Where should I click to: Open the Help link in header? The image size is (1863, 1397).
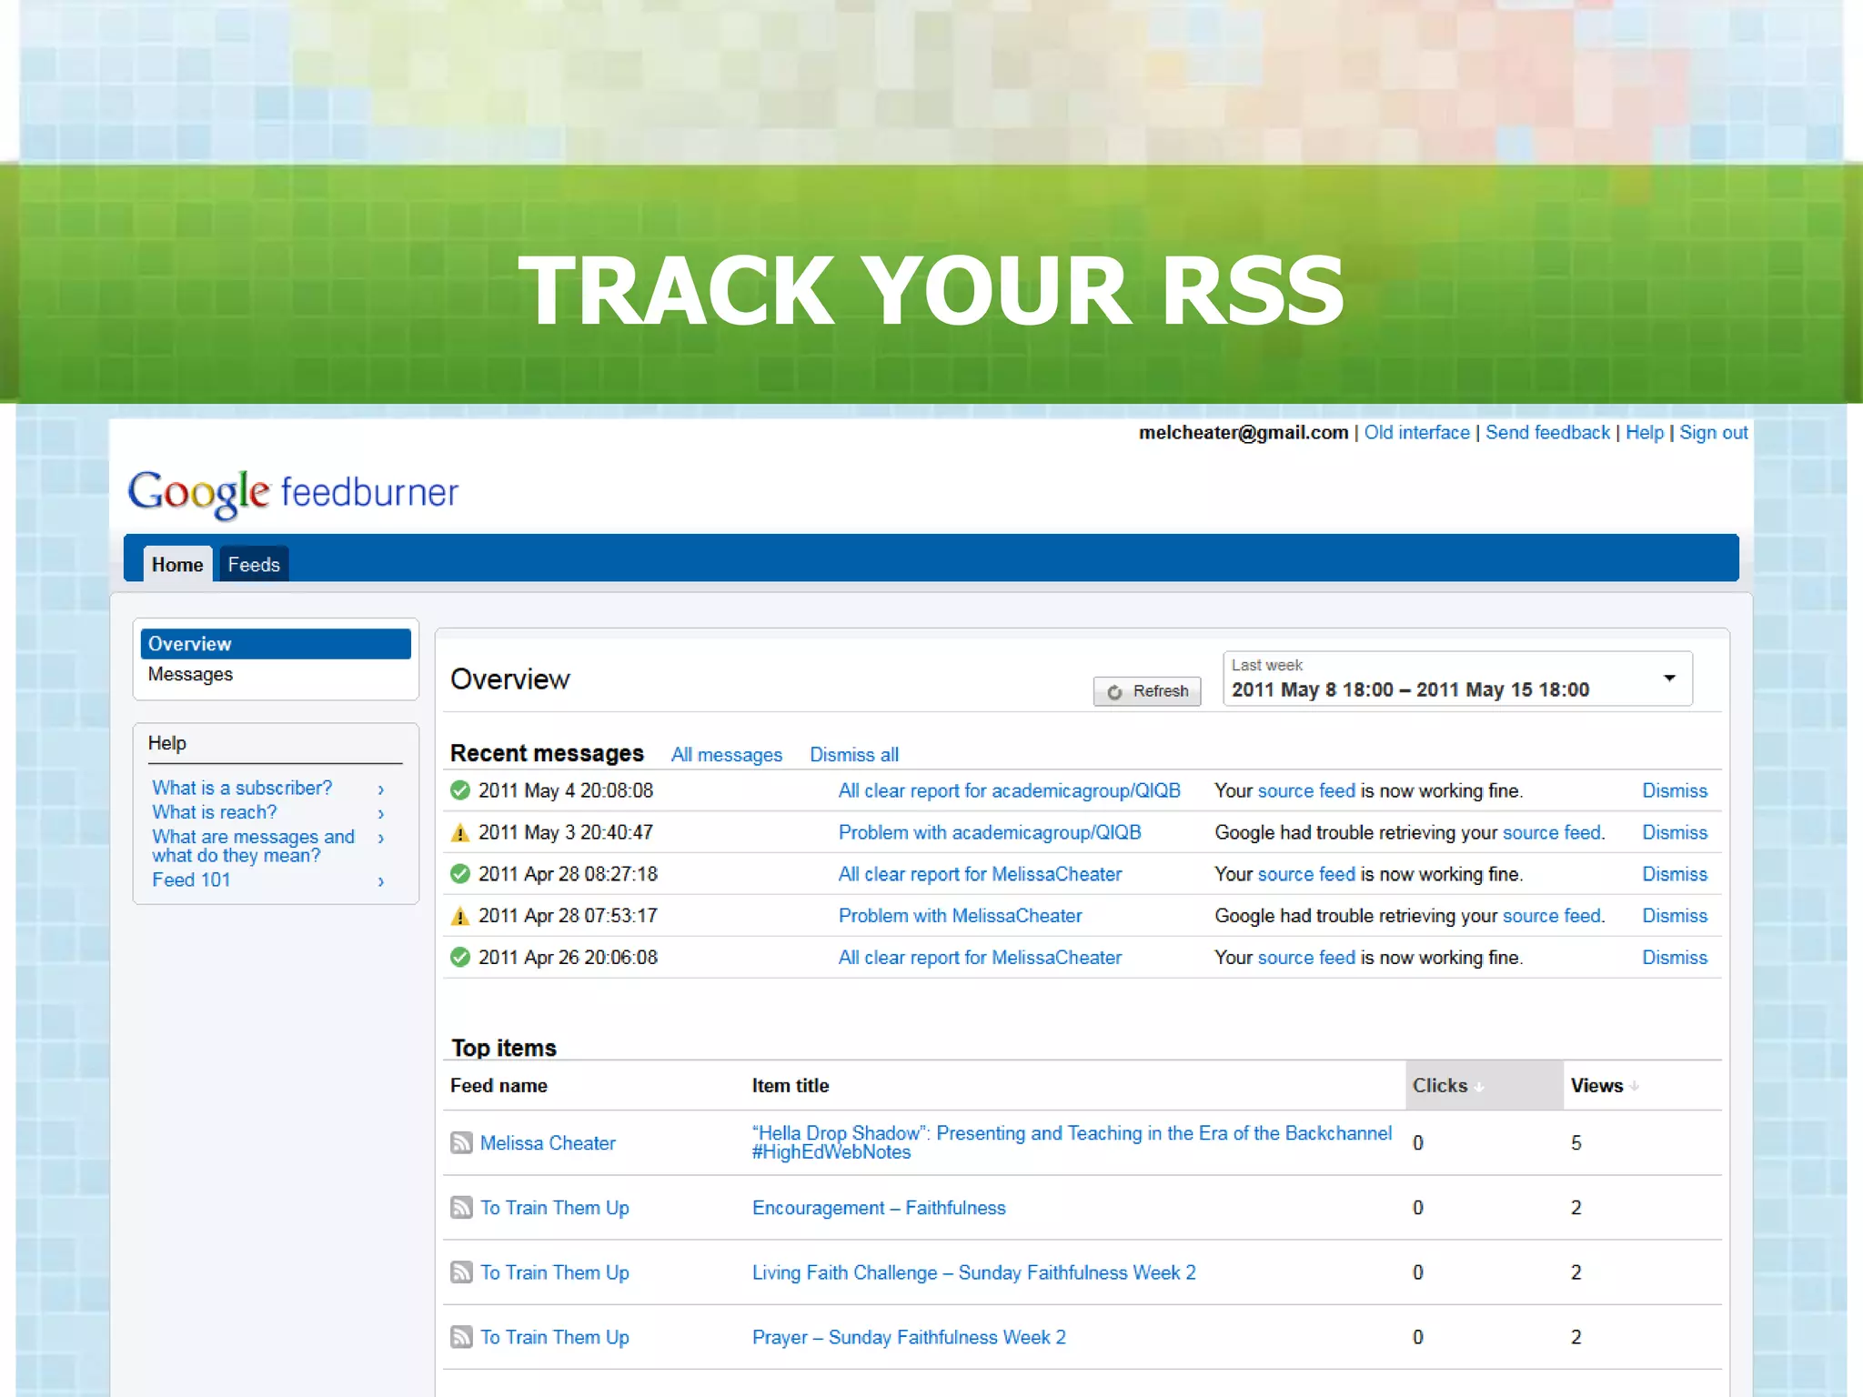pyautogui.click(x=1645, y=433)
